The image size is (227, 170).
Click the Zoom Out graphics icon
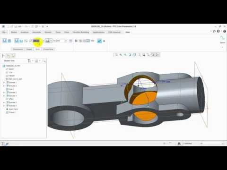pos(125,55)
